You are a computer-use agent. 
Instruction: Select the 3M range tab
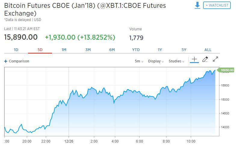(x=88, y=50)
